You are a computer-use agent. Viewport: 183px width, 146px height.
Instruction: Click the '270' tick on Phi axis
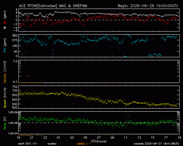pos(15,40)
